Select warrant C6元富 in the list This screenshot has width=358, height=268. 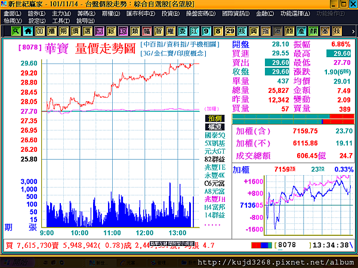[x=215, y=183]
